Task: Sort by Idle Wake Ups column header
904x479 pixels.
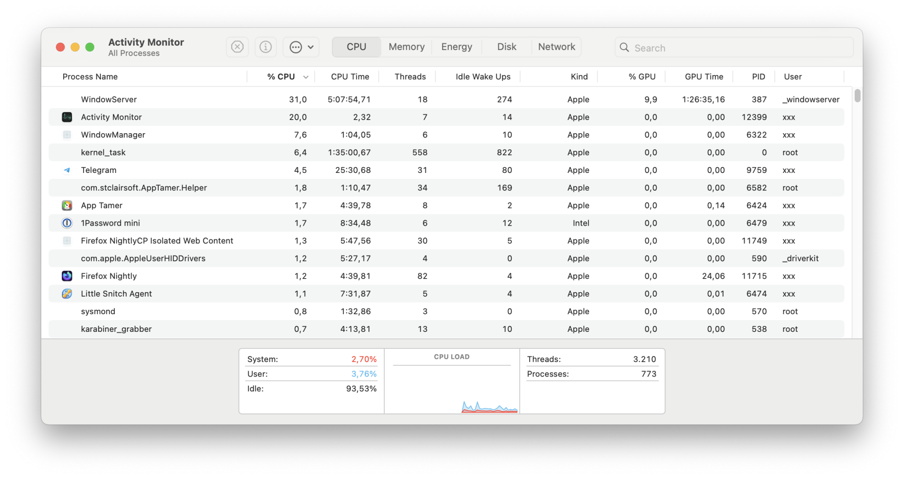Action: pyautogui.click(x=483, y=77)
